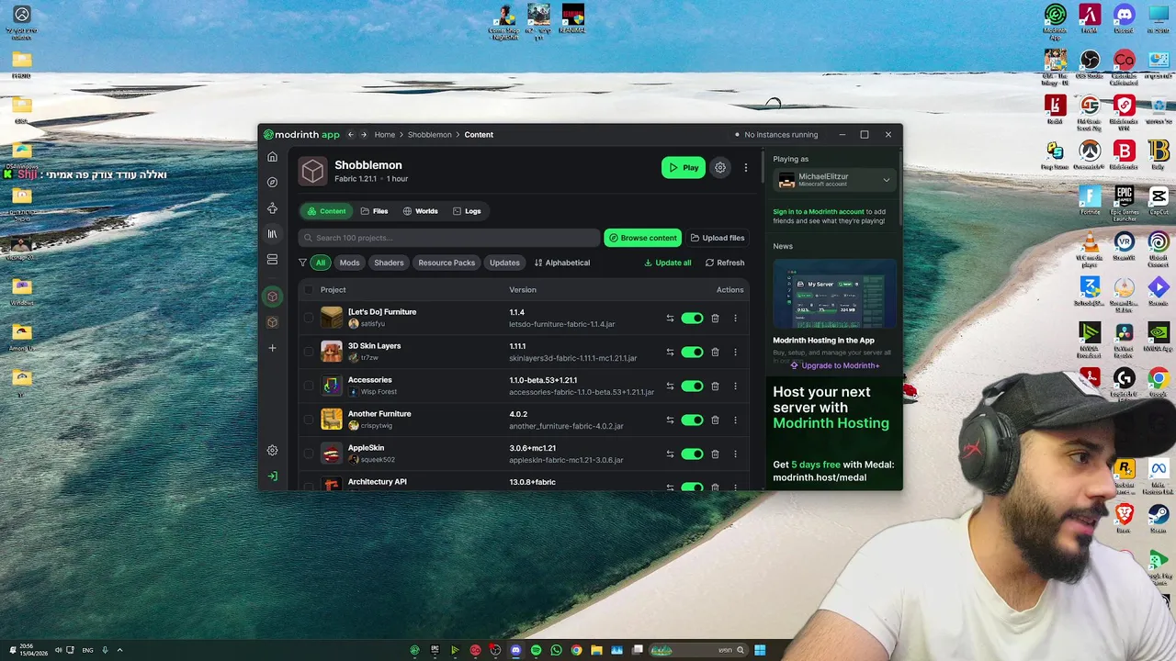The image size is (1176, 661).
Task: Click the Browse content button
Action: (x=642, y=238)
